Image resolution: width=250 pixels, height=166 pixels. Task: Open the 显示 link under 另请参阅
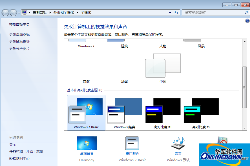(x=13, y=145)
